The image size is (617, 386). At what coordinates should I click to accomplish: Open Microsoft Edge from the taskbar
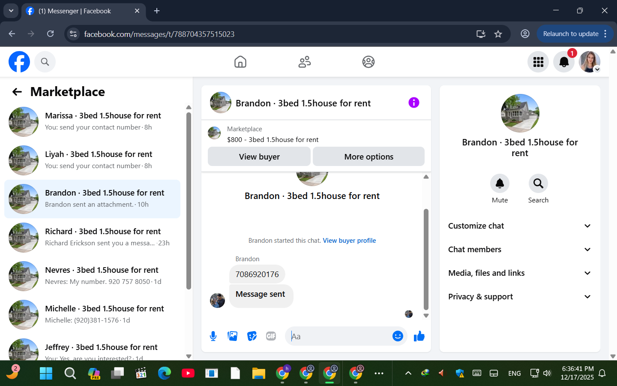pos(164,374)
